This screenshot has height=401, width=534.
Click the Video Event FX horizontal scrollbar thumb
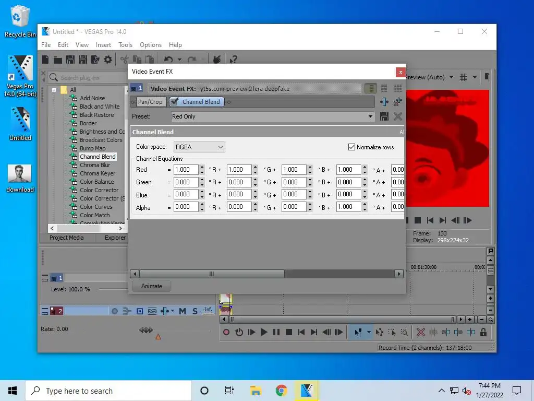(x=212, y=274)
